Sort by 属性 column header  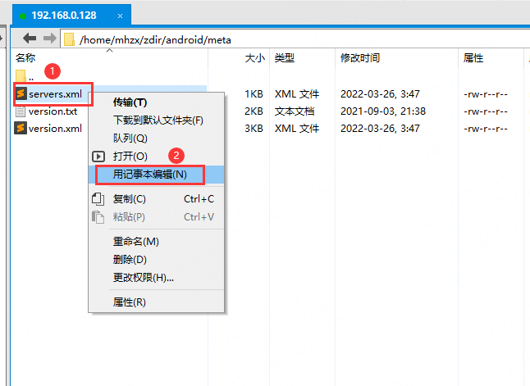pyautogui.click(x=473, y=58)
